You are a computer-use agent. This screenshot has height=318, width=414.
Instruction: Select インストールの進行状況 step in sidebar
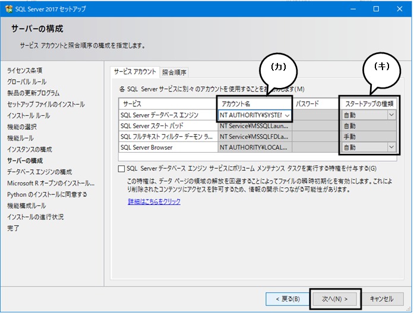(x=36, y=217)
